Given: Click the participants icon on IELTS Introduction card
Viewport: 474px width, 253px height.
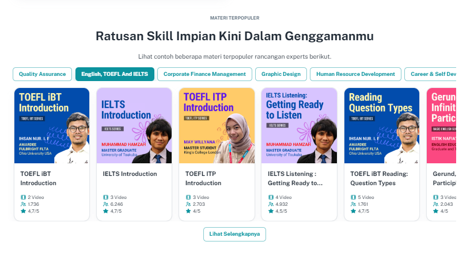Looking at the screenshot, I should point(105,204).
